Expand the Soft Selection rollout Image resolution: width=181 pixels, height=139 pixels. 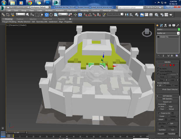(x=167, y=96)
